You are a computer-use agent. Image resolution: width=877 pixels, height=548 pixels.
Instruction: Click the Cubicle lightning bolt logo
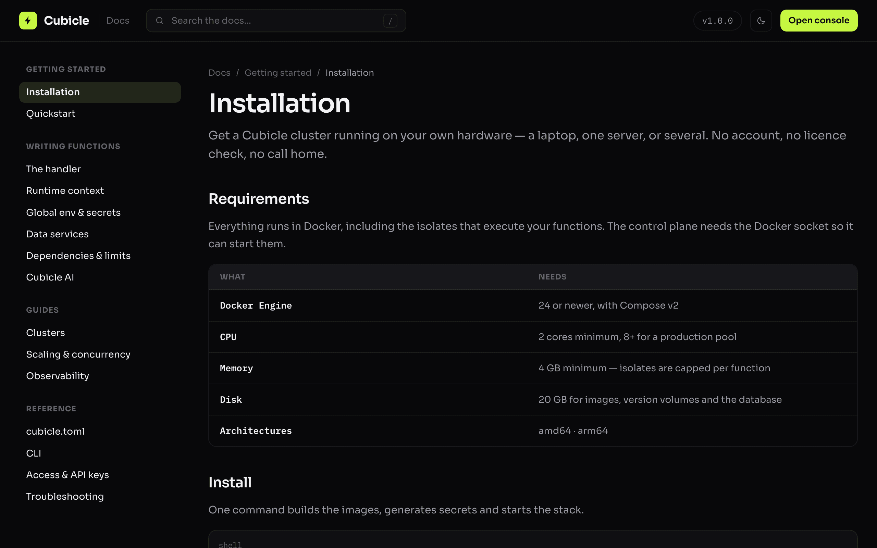pyautogui.click(x=28, y=21)
